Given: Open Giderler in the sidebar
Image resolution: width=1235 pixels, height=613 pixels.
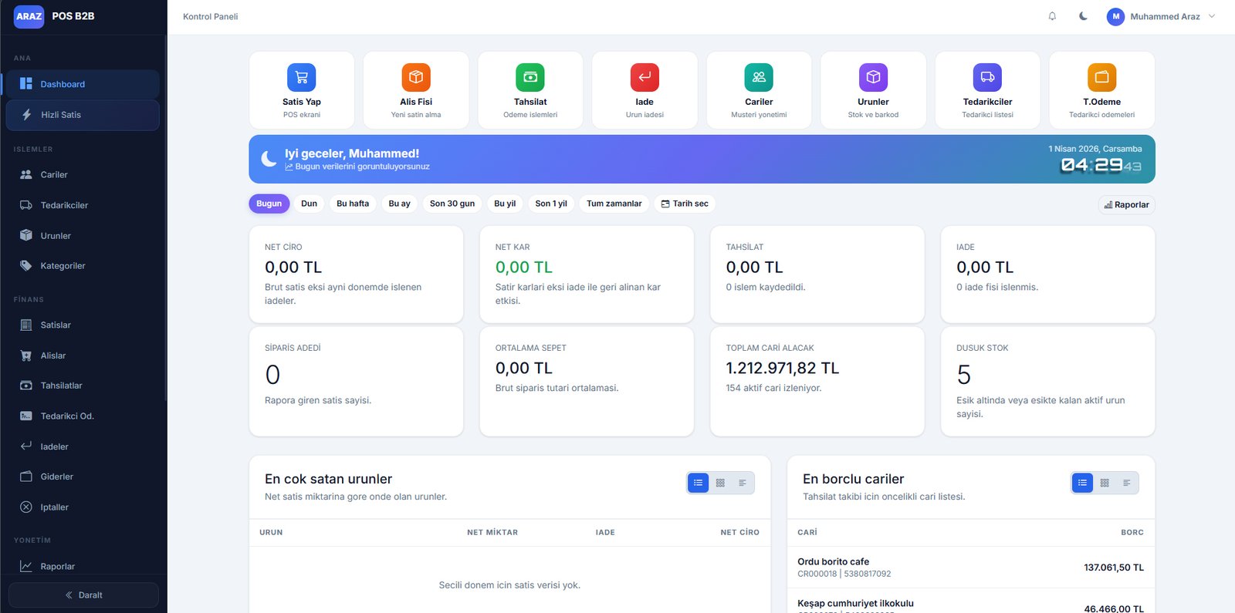Looking at the screenshot, I should [x=83, y=477].
